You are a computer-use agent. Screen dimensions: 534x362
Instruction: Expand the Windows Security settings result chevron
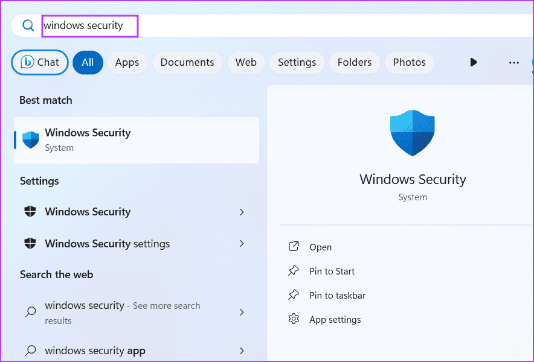click(242, 212)
